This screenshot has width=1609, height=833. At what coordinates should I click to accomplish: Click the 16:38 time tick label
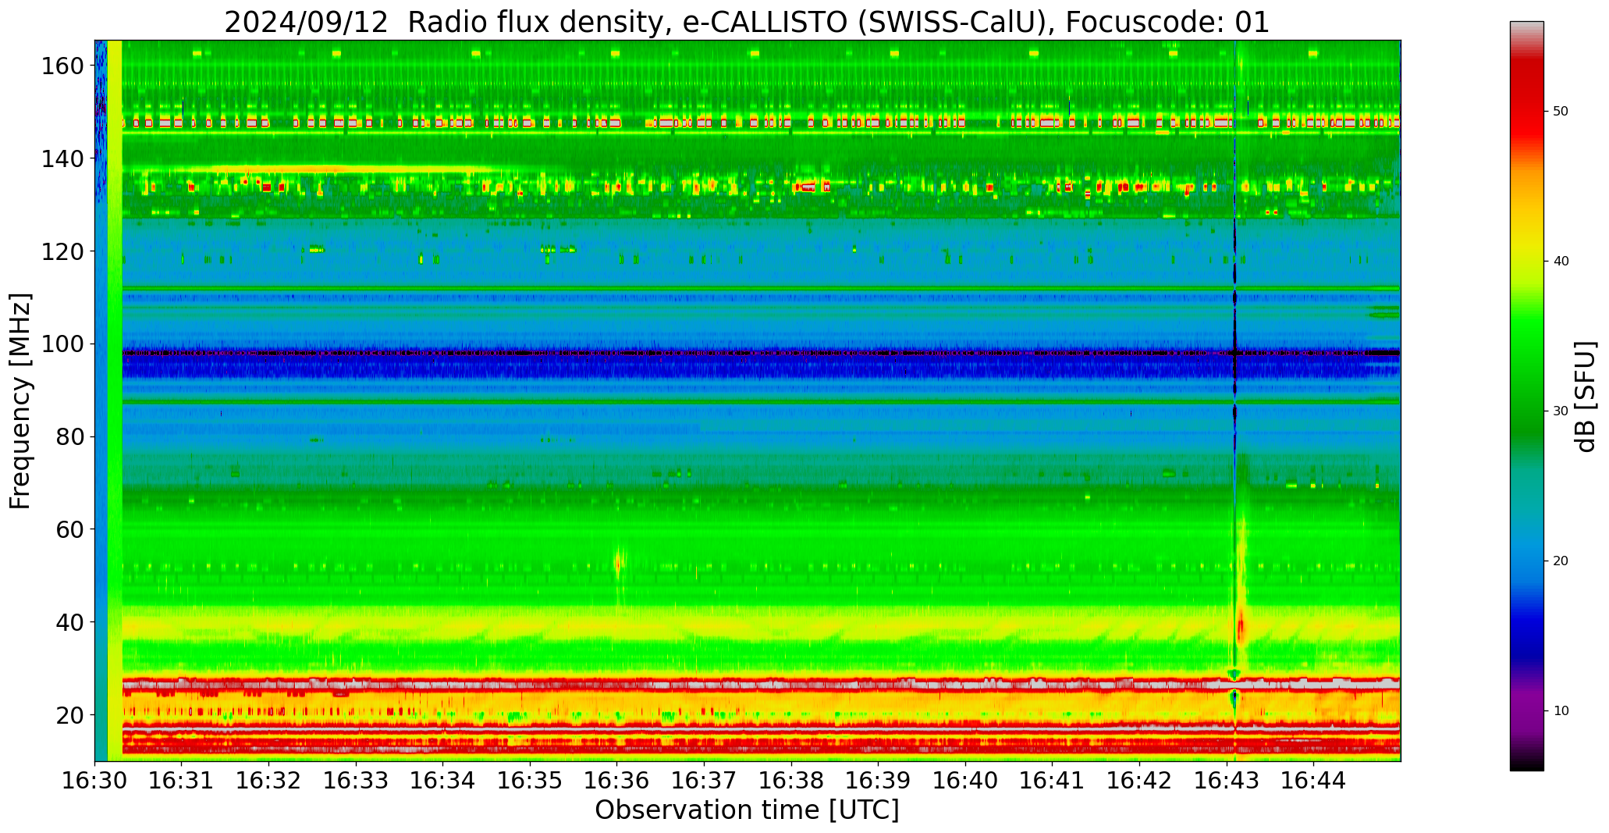pyautogui.click(x=791, y=780)
